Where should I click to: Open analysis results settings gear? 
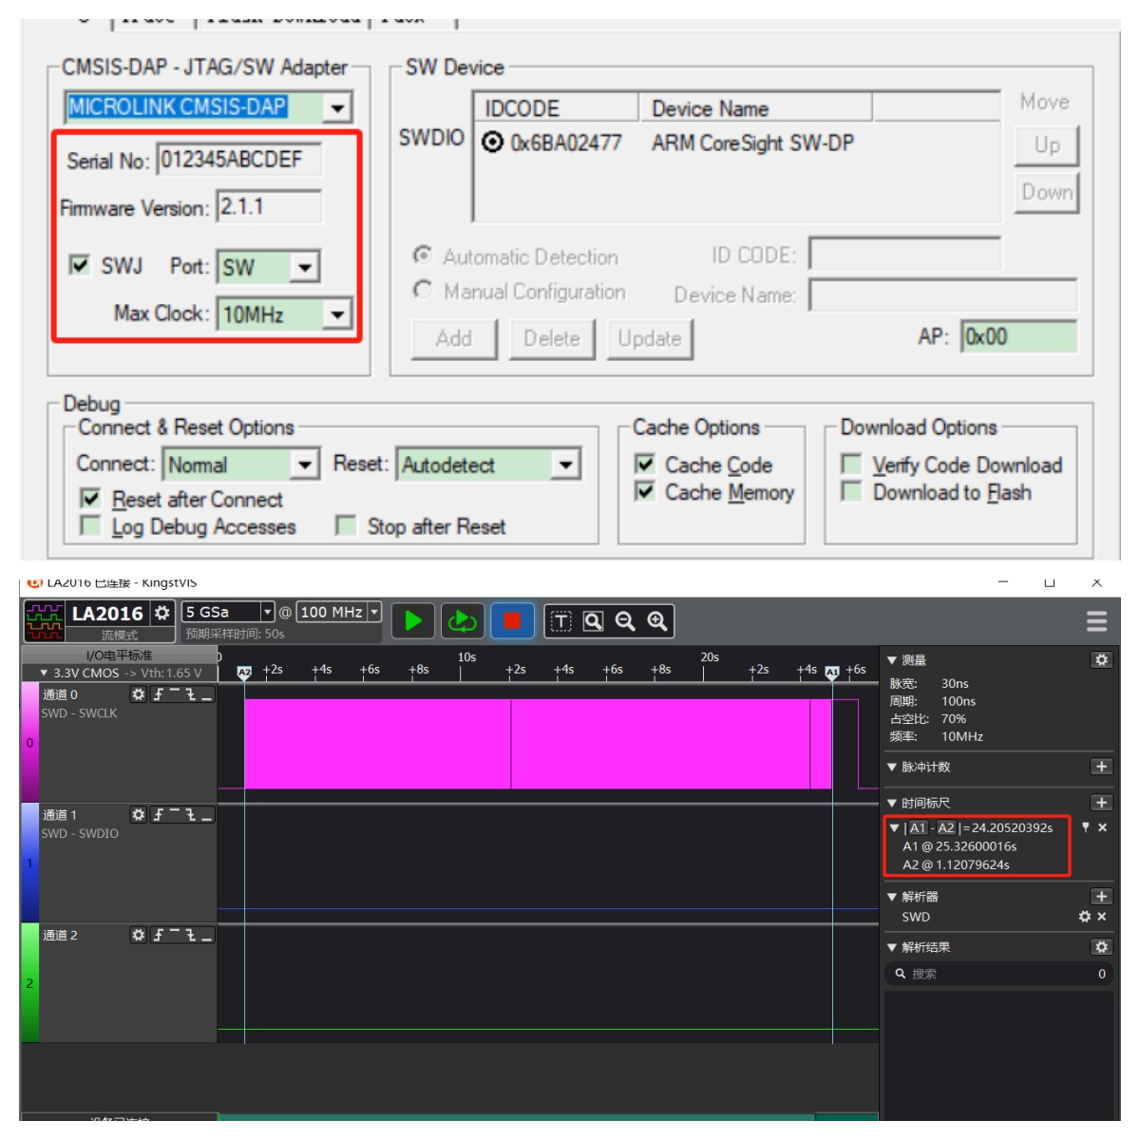point(1101,947)
